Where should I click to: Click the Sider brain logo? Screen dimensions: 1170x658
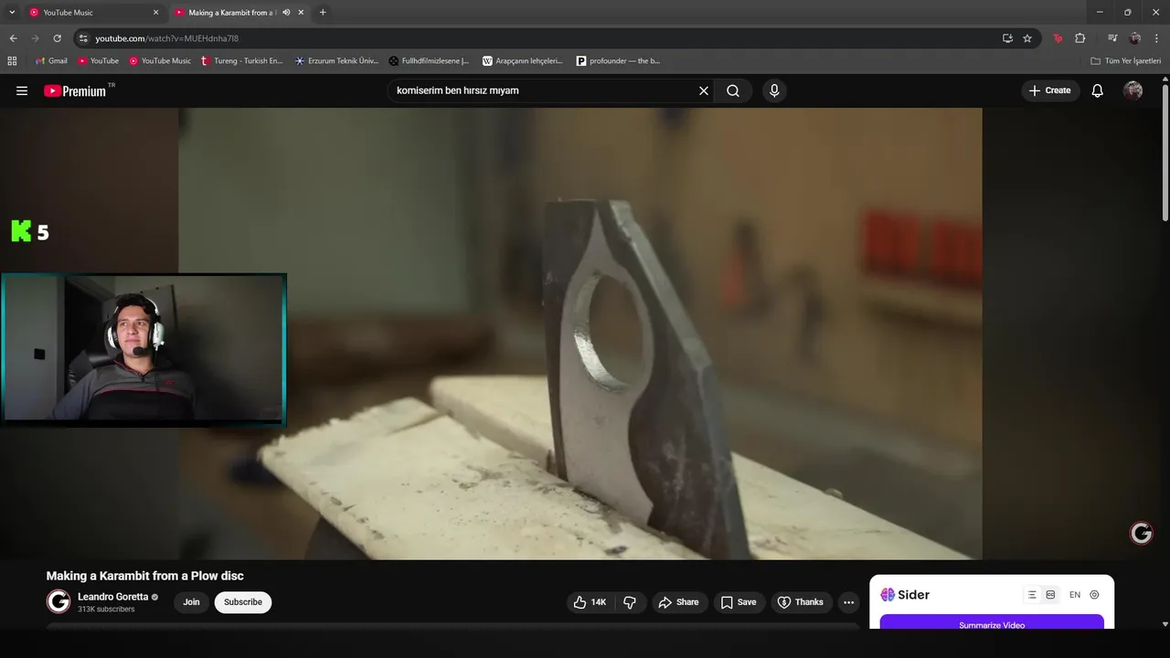[888, 595]
